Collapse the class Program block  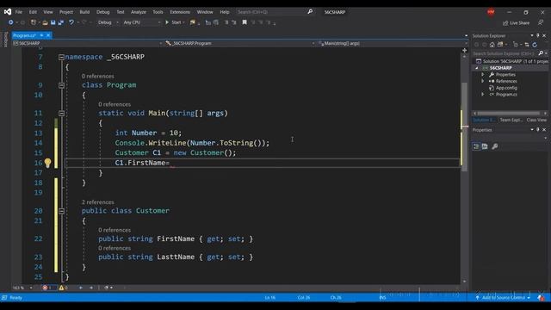[61, 85]
